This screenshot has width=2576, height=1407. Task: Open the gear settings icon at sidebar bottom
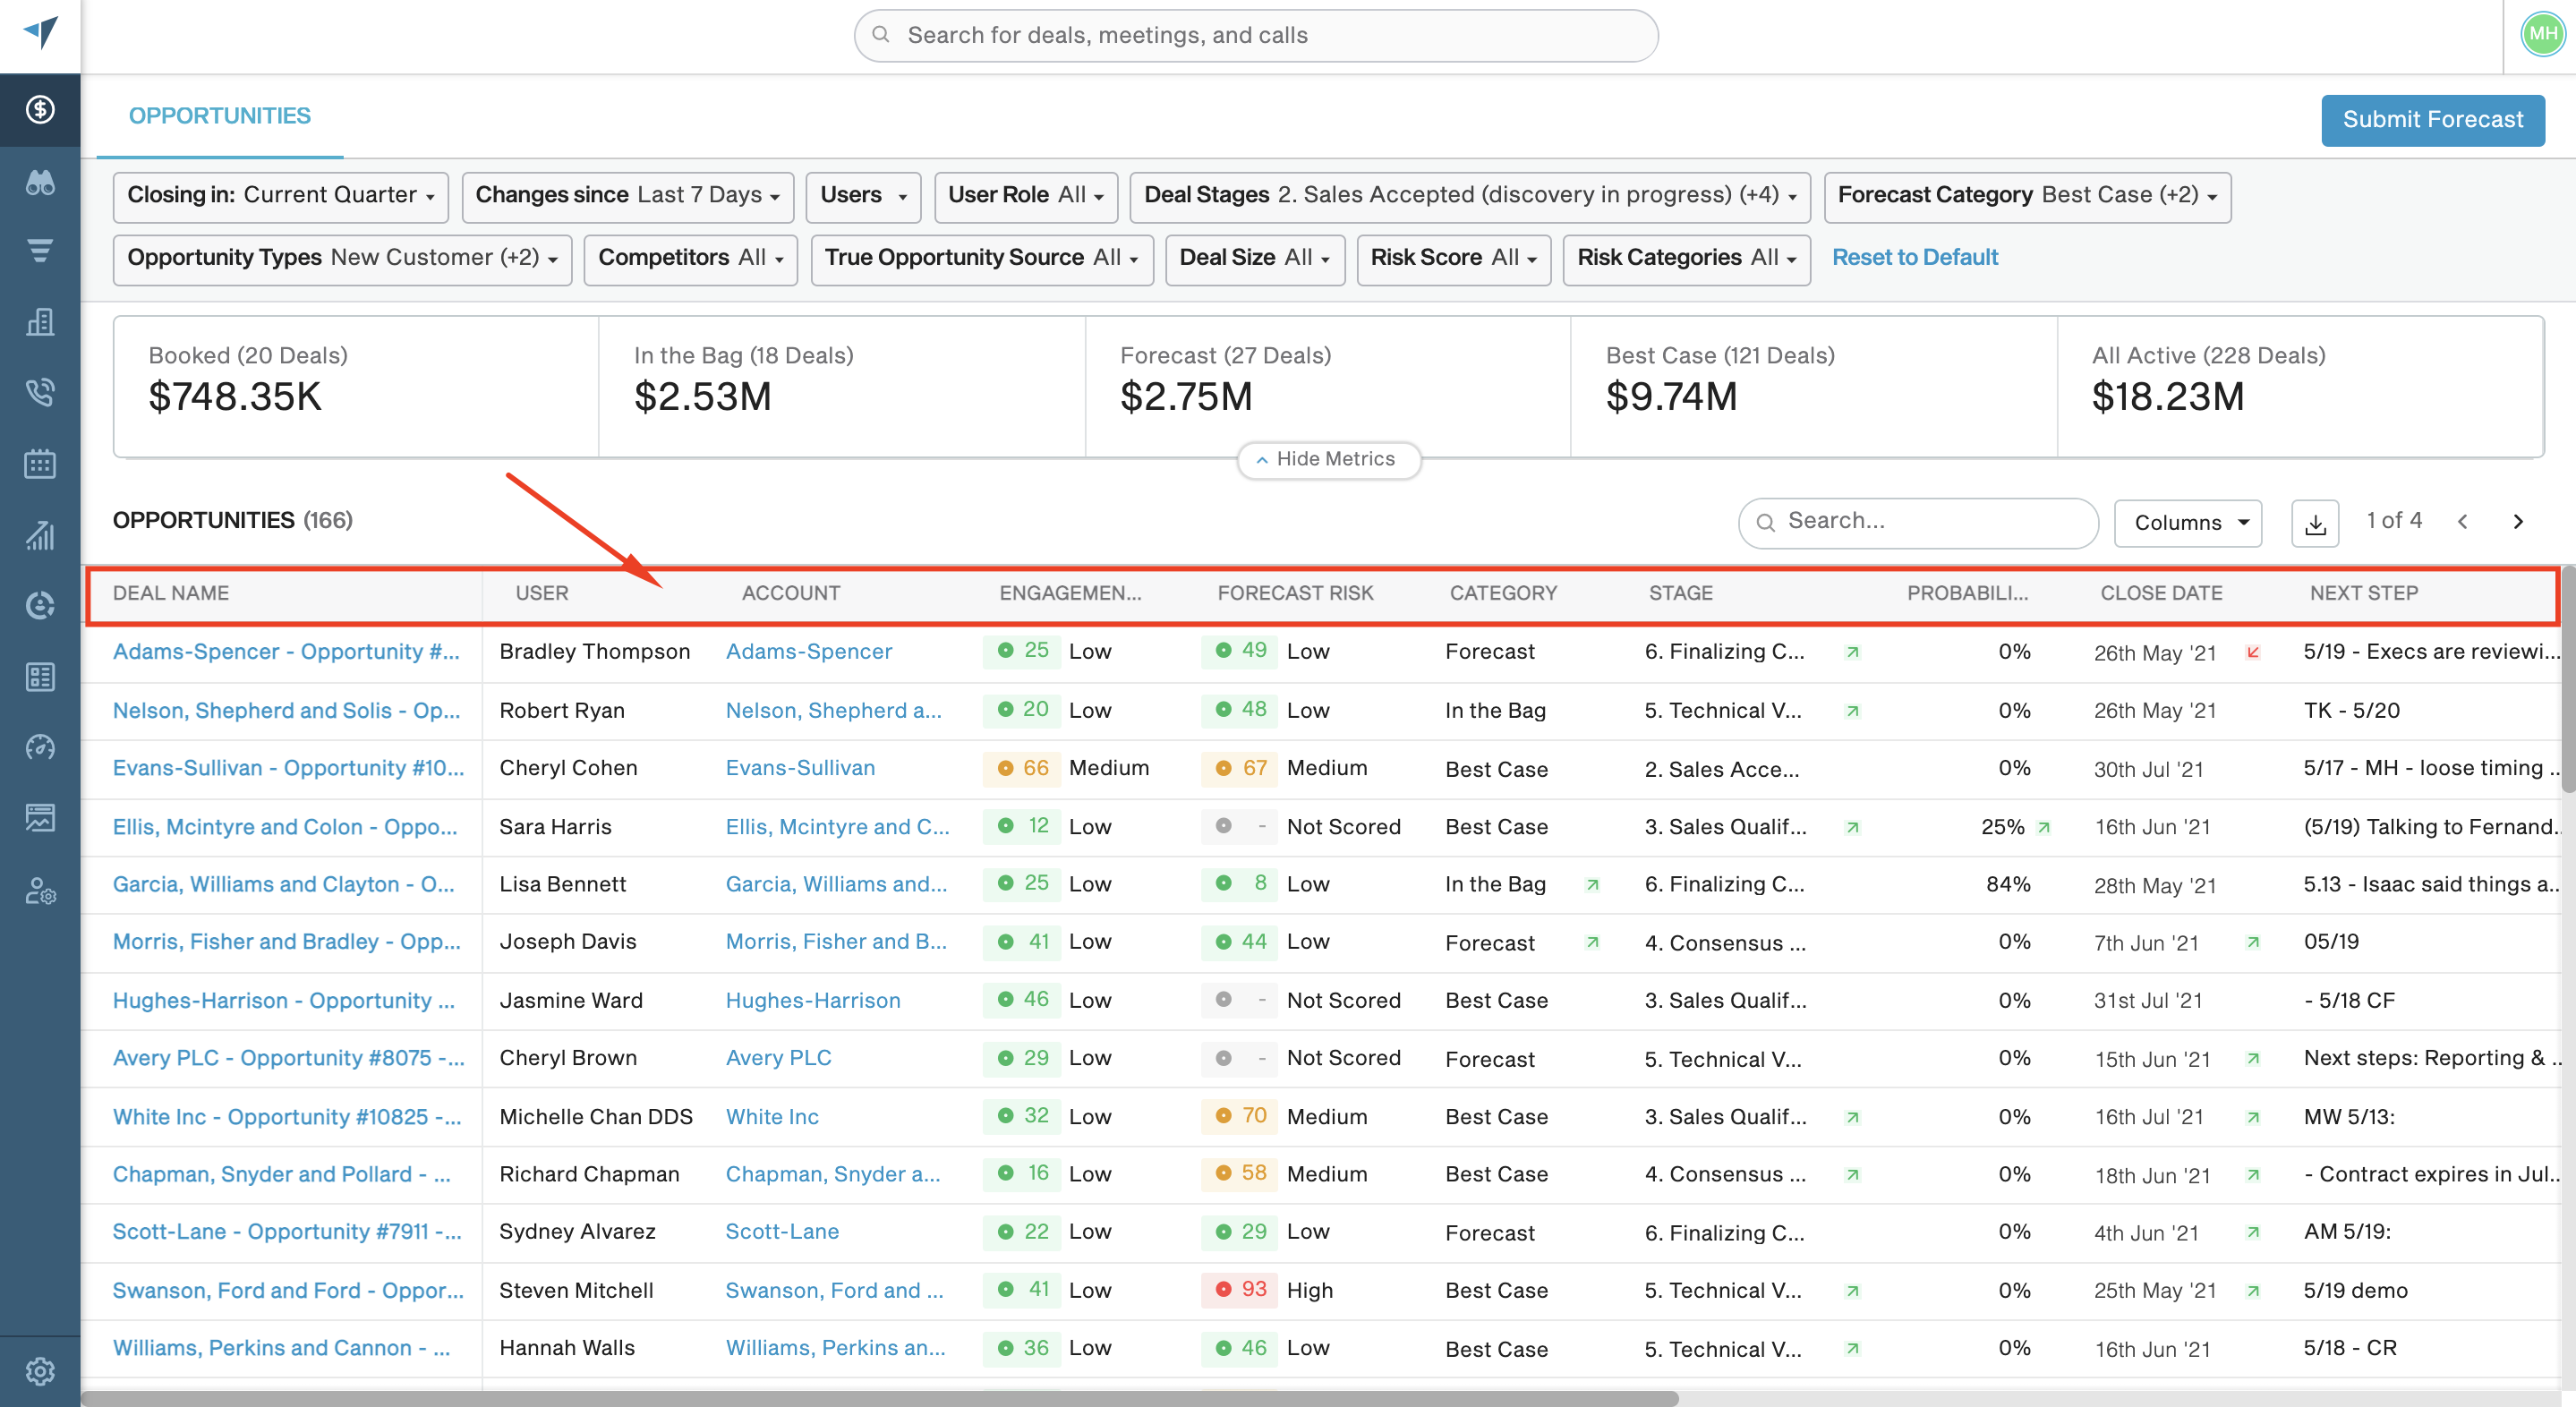point(40,1371)
